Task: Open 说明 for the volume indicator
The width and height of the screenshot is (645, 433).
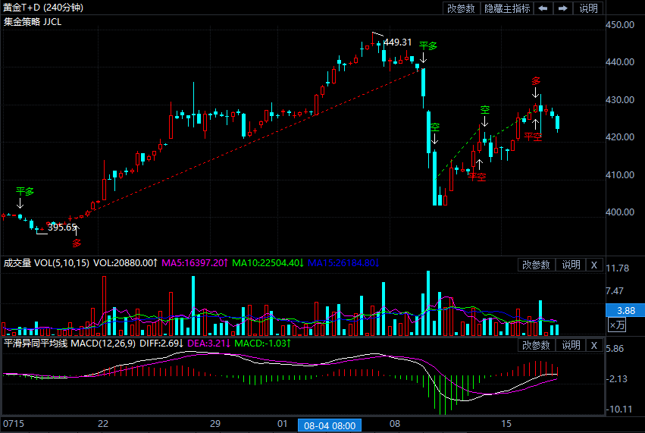Action: click(x=570, y=265)
